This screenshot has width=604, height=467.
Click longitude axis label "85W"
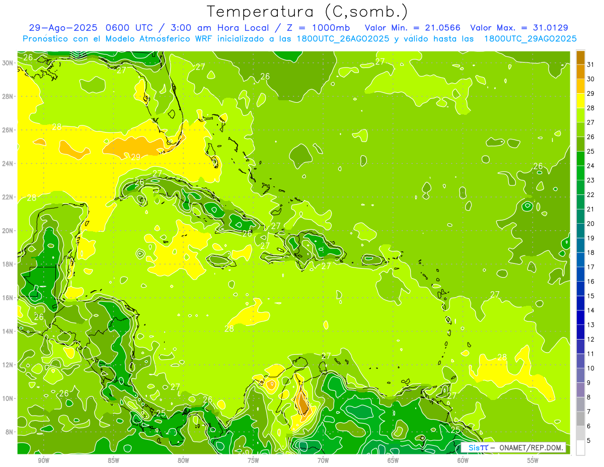(113, 460)
